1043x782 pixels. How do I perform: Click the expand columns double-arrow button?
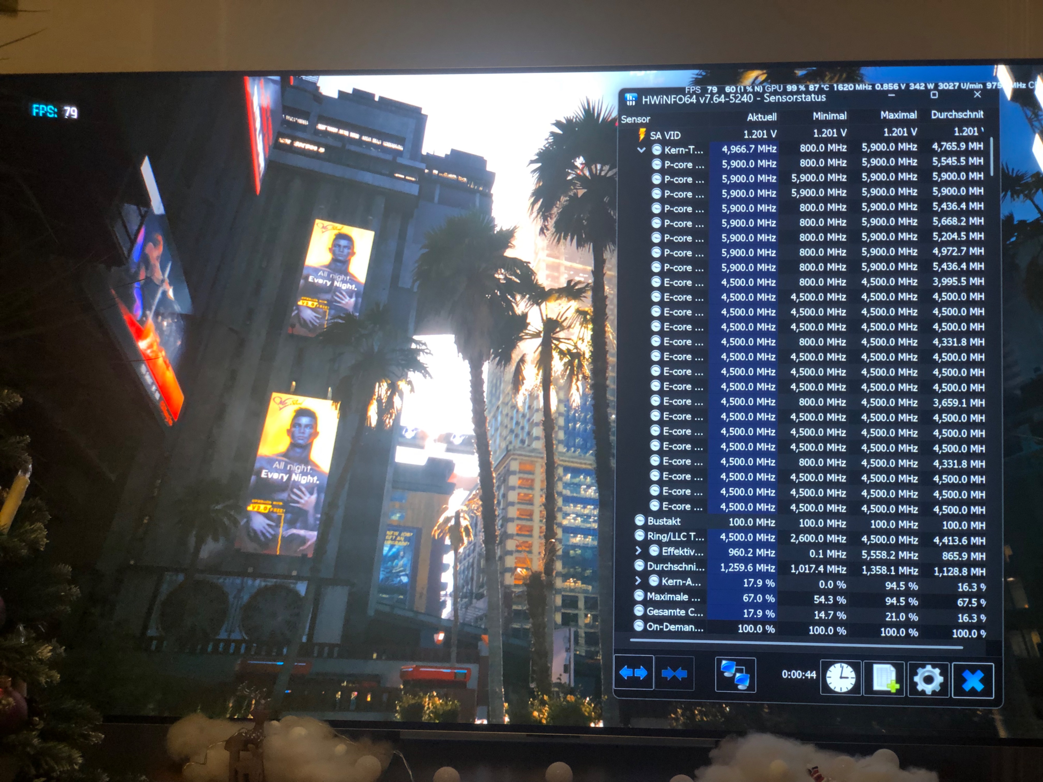pos(633,673)
